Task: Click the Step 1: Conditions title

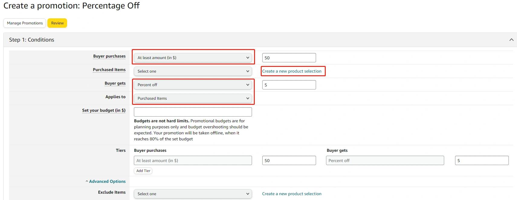Action: tap(32, 40)
